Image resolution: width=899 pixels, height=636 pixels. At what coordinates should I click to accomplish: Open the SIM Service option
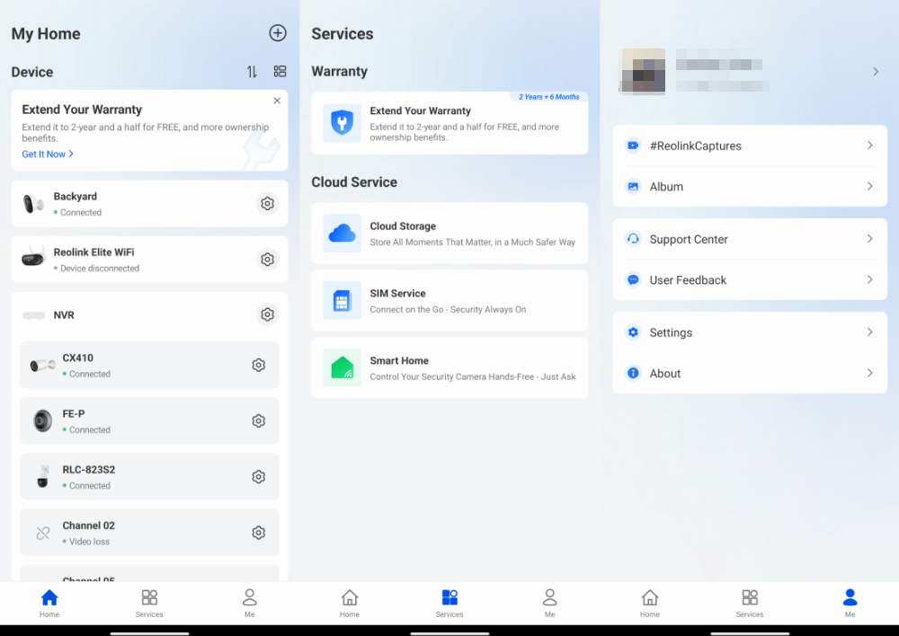[x=449, y=301]
